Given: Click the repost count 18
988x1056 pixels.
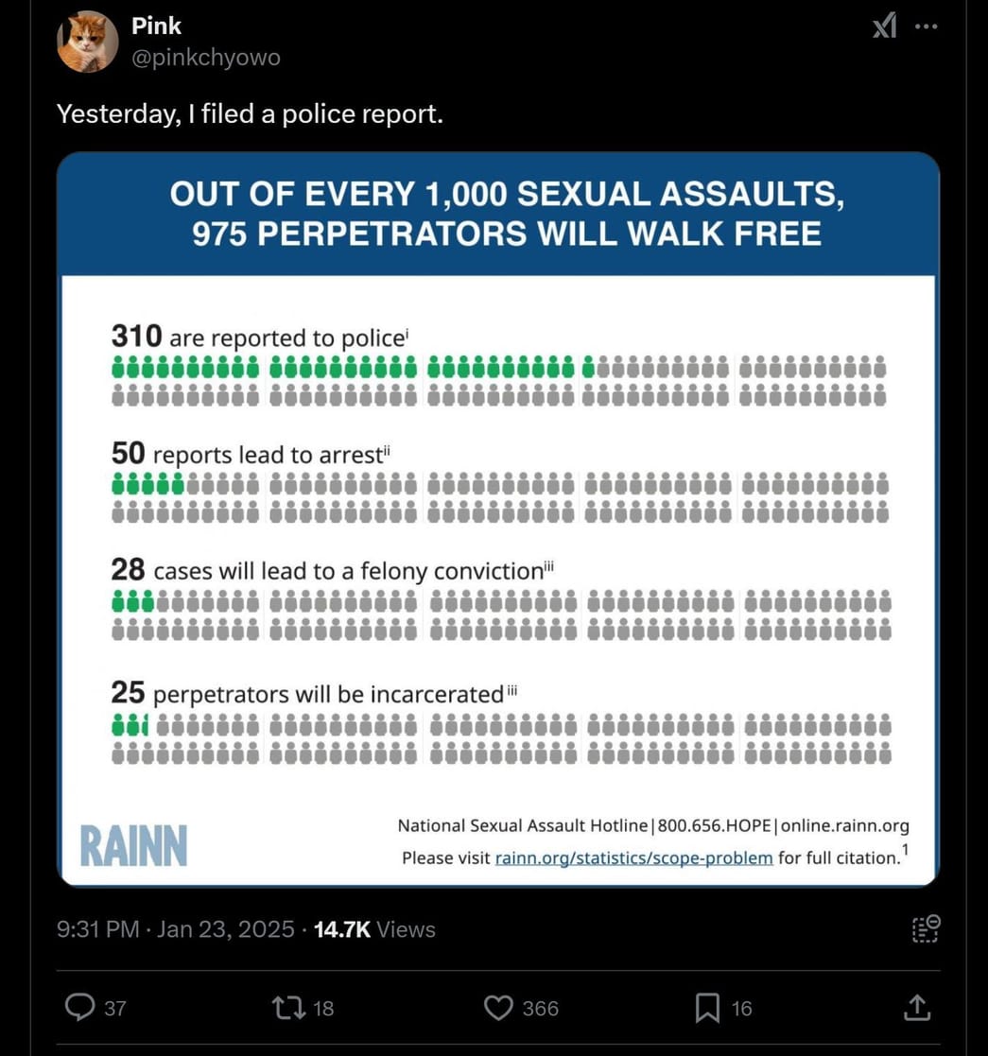Looking at the screenshot, I should (x=323, y=1009).
